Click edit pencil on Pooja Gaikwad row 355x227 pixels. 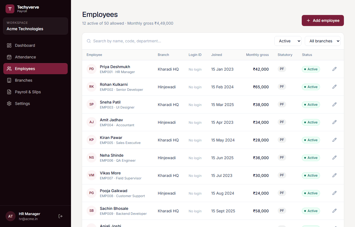(334, 193)
